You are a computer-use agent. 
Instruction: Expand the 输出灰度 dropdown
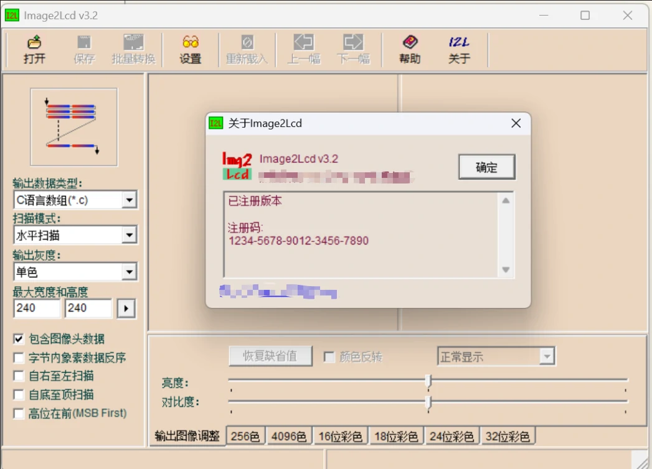(x=129, y=272)
